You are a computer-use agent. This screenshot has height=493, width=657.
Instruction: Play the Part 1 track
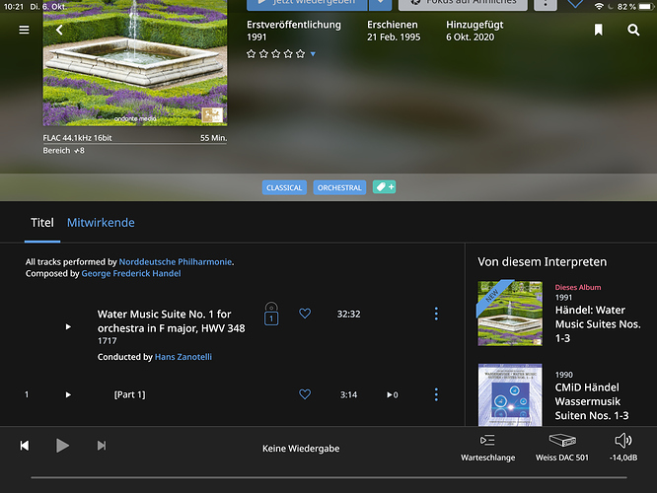click(68, 394)
